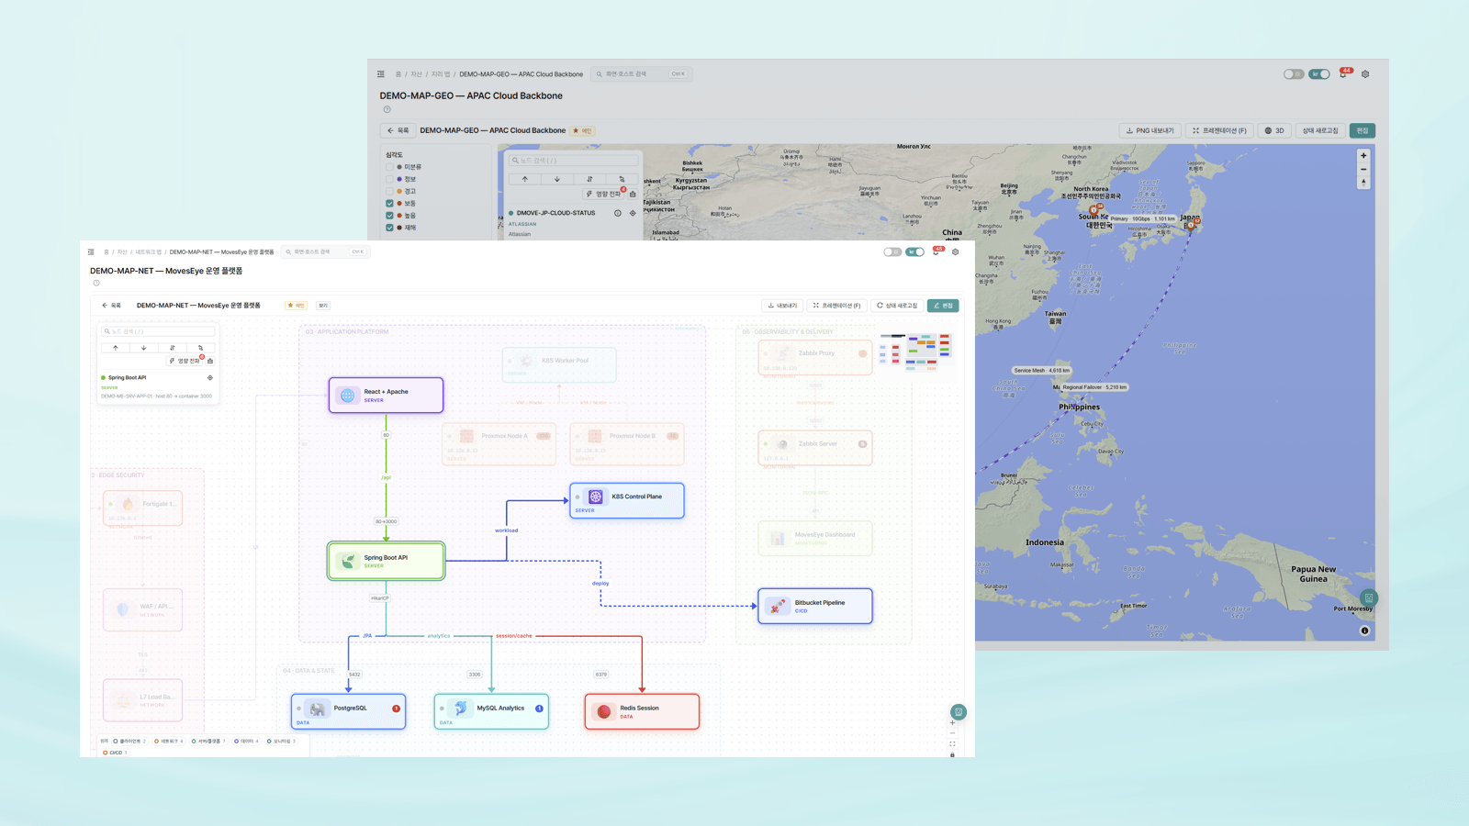This screenshot has width=1469, height=826.
Task: Click help icon under APAC Cloud Backbone title
Action: tap(387, 109)
